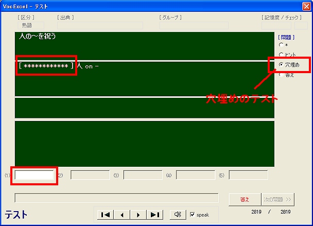This screenshot has height=226, width=313.
Task: Click answer input field (5)
Action: 248,175
